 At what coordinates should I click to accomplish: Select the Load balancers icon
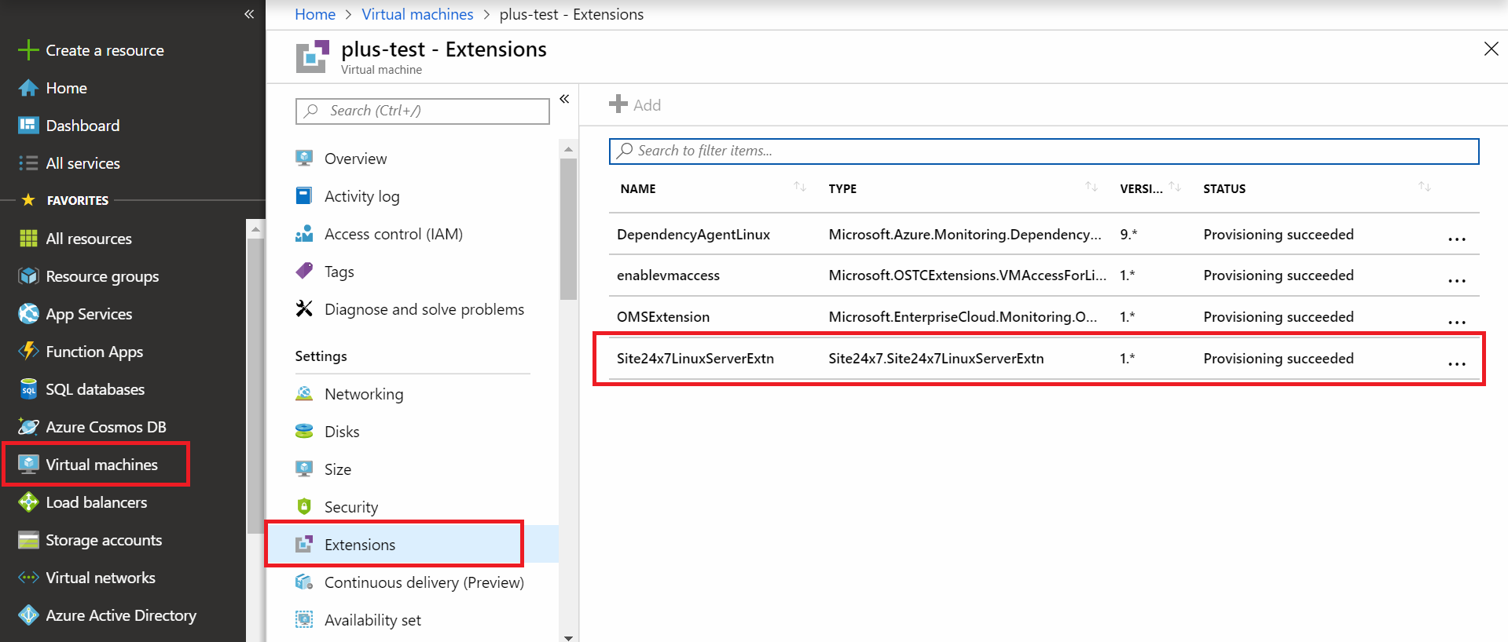point(28,502)
